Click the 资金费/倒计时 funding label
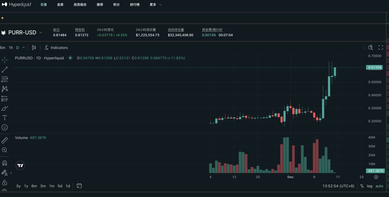The width and height of the screenshot is (389, 197). 212,30
